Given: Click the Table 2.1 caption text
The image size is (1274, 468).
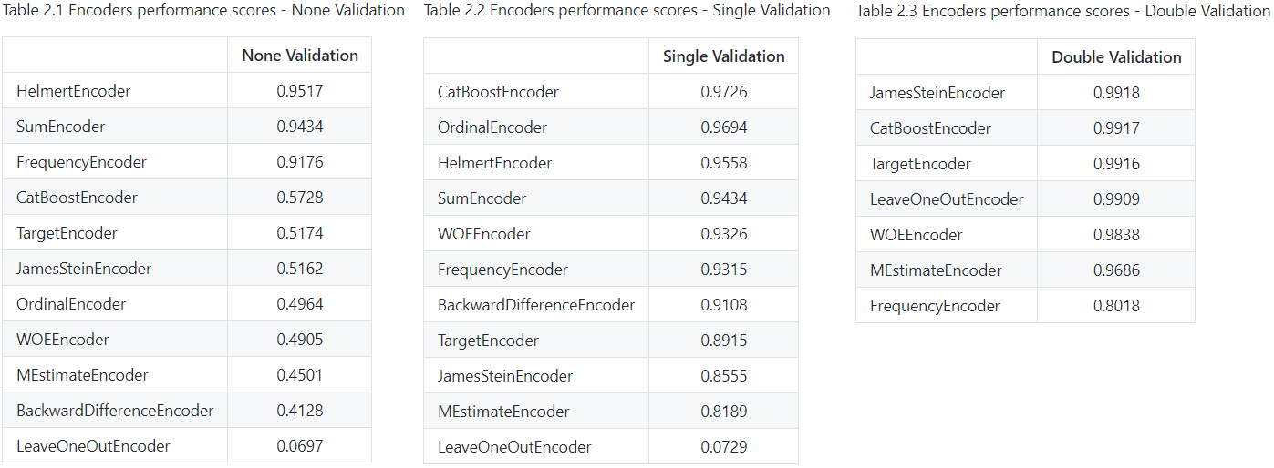Looking at the screenshot, I should [205, 11].
